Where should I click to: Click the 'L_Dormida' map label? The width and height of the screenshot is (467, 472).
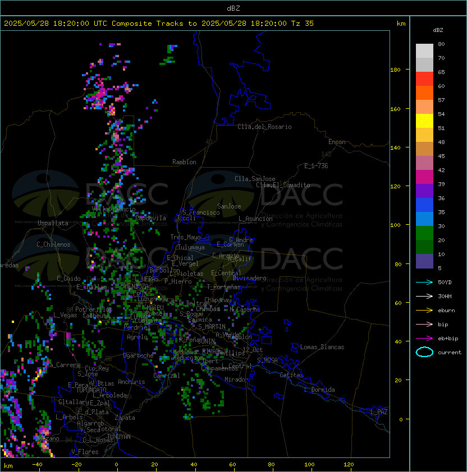coord(319,390)
